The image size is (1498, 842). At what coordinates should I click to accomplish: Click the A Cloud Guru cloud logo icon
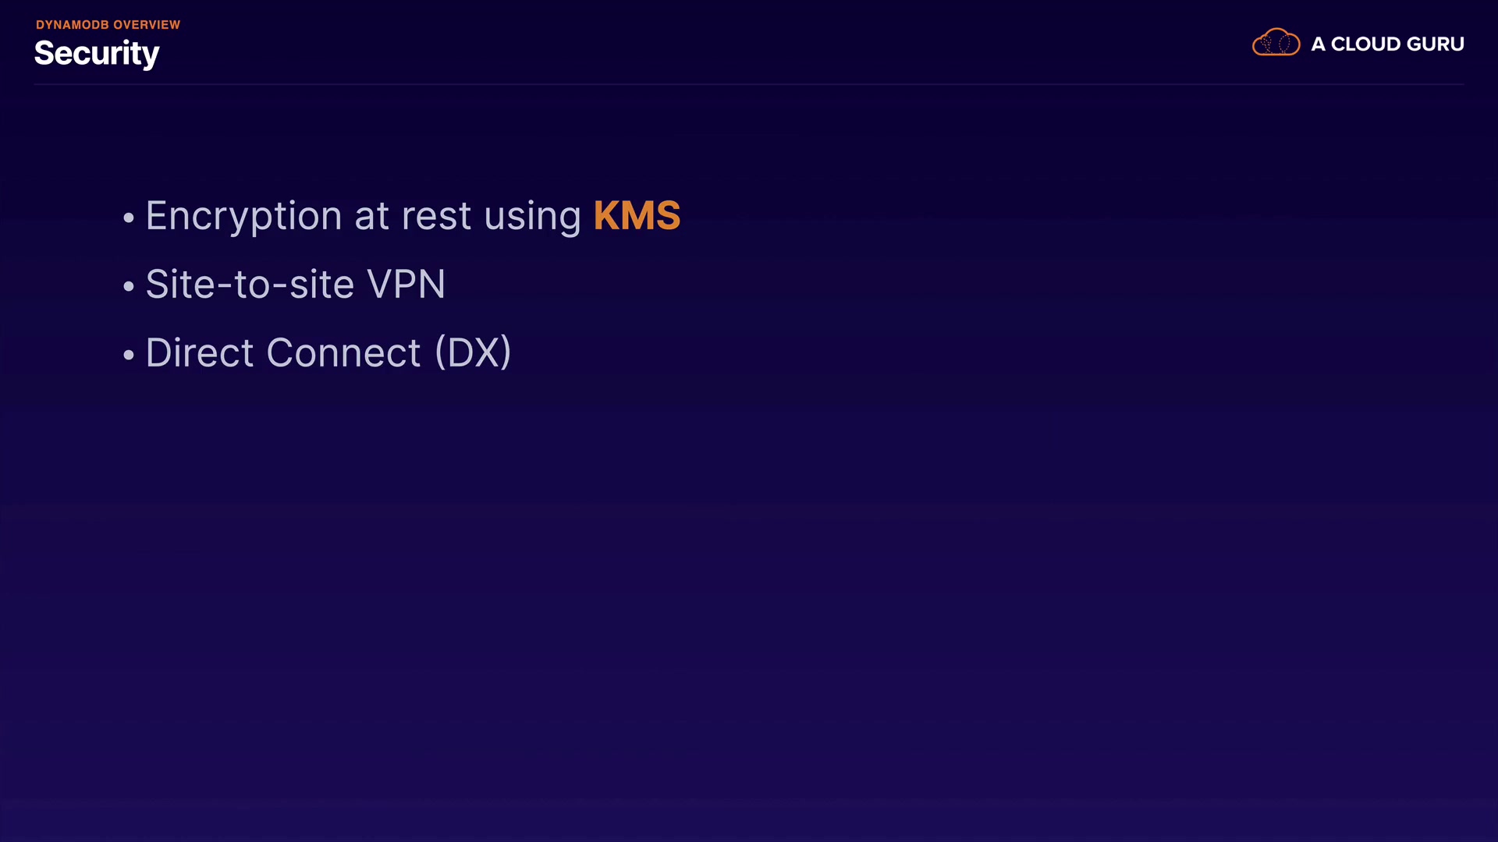(1276, 42)
